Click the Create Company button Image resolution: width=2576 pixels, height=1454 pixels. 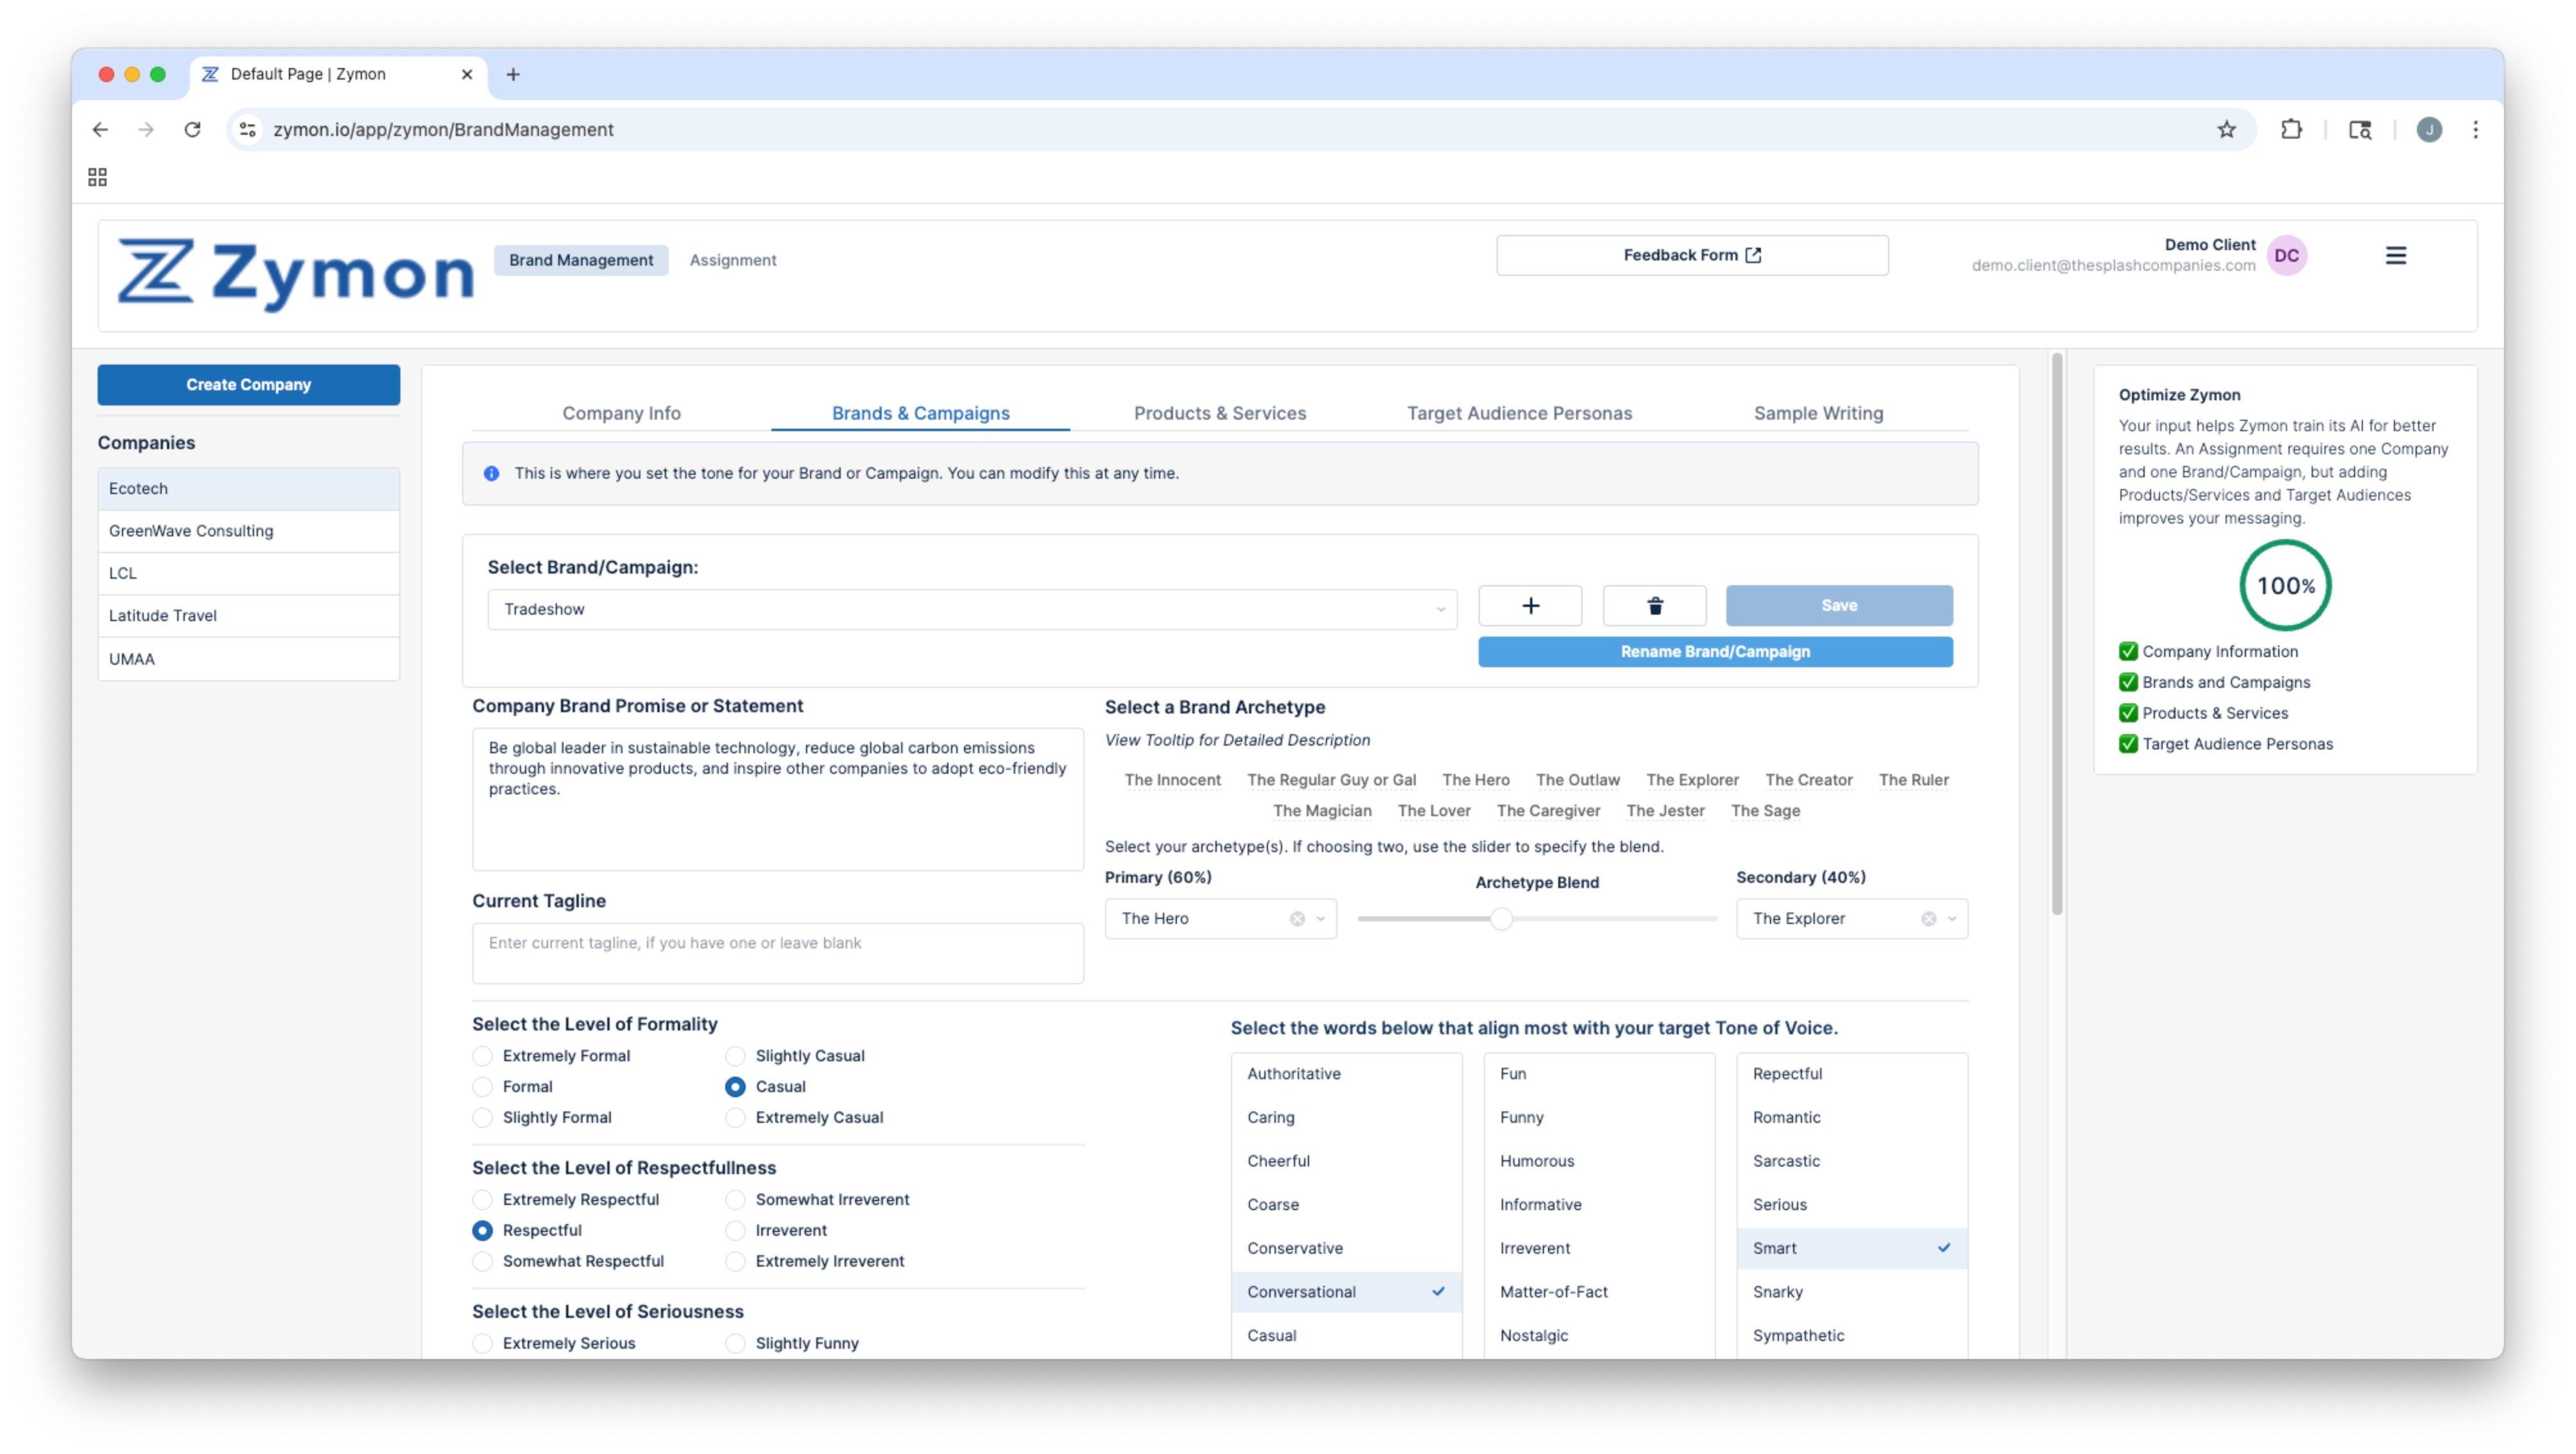(249, 384)
